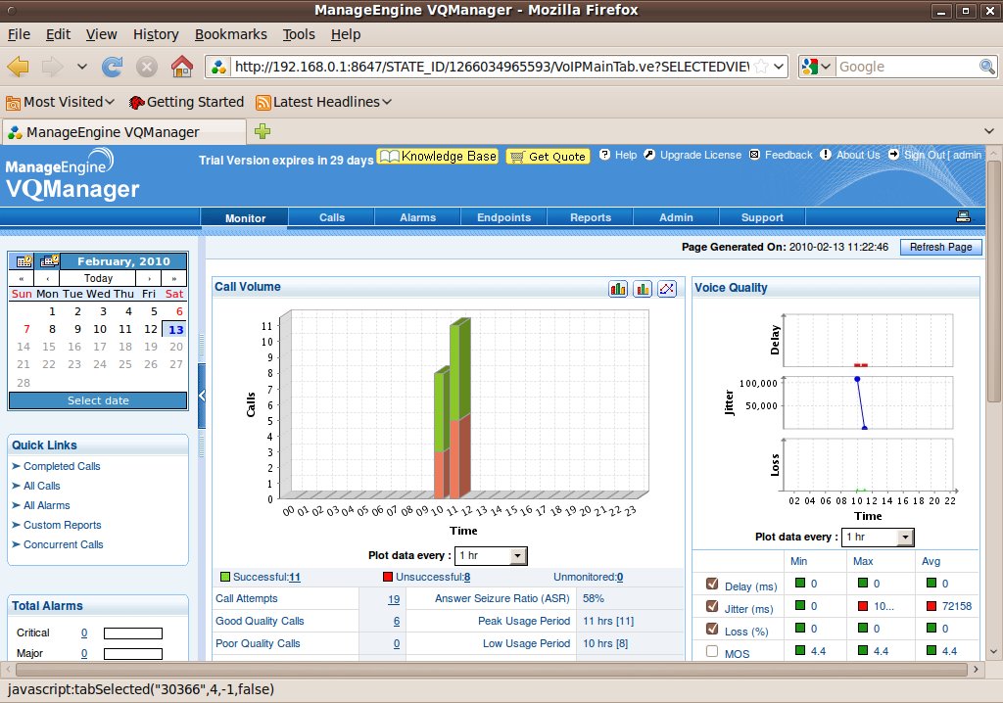Open the Concurrent Calls quick link
The height and width of the screenshot is (703, 1003).
tap(63, 544)
